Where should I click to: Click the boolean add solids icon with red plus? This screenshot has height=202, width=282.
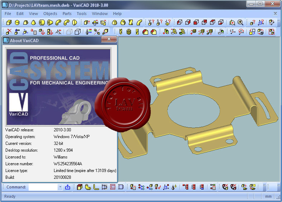(x=166, y=32)
